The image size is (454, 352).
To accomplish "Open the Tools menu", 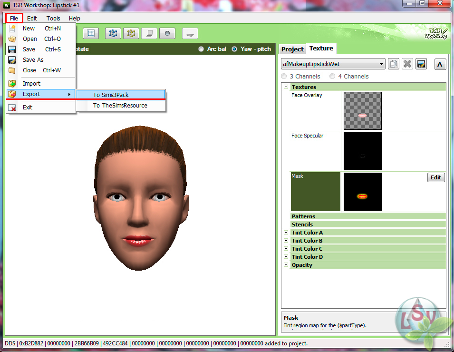I will [53, 18].
